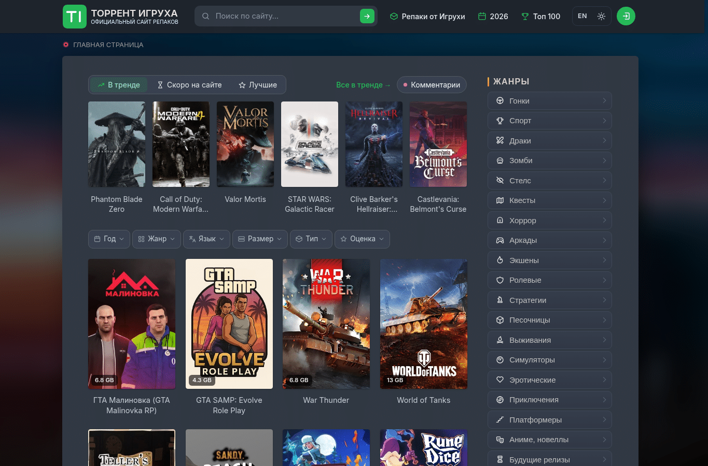
Task: Switch site language to EN
Action: click(x=582, y=16)
